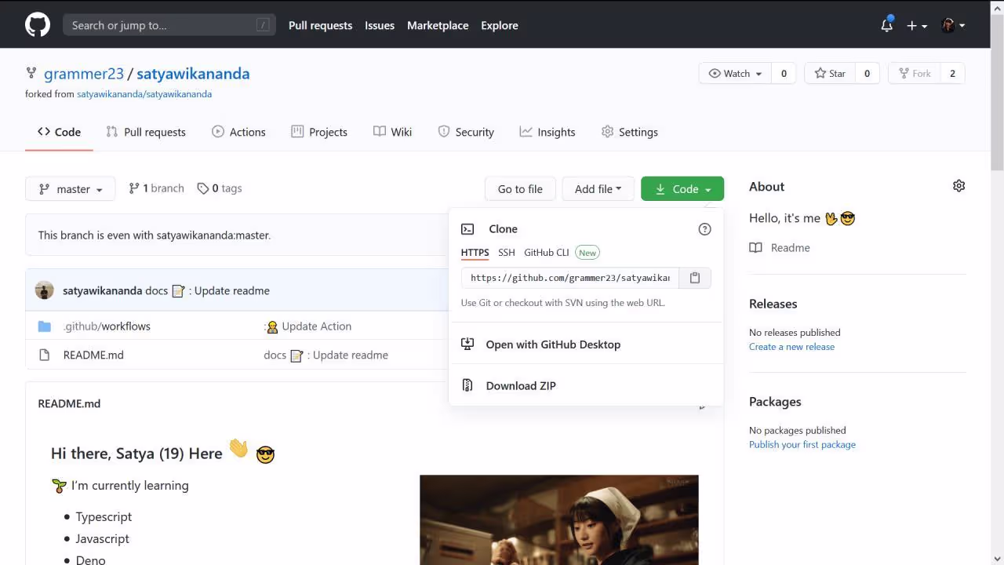Image resolution: width=1004 pixels, height=565 pixels.
Task: Go to GitHub home via Octocat logo
Action: (x=38, y=25)
